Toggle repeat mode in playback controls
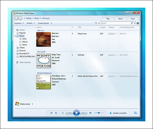Image resolution: width=153 pixels, height=129 pixels. click(56, 113)
